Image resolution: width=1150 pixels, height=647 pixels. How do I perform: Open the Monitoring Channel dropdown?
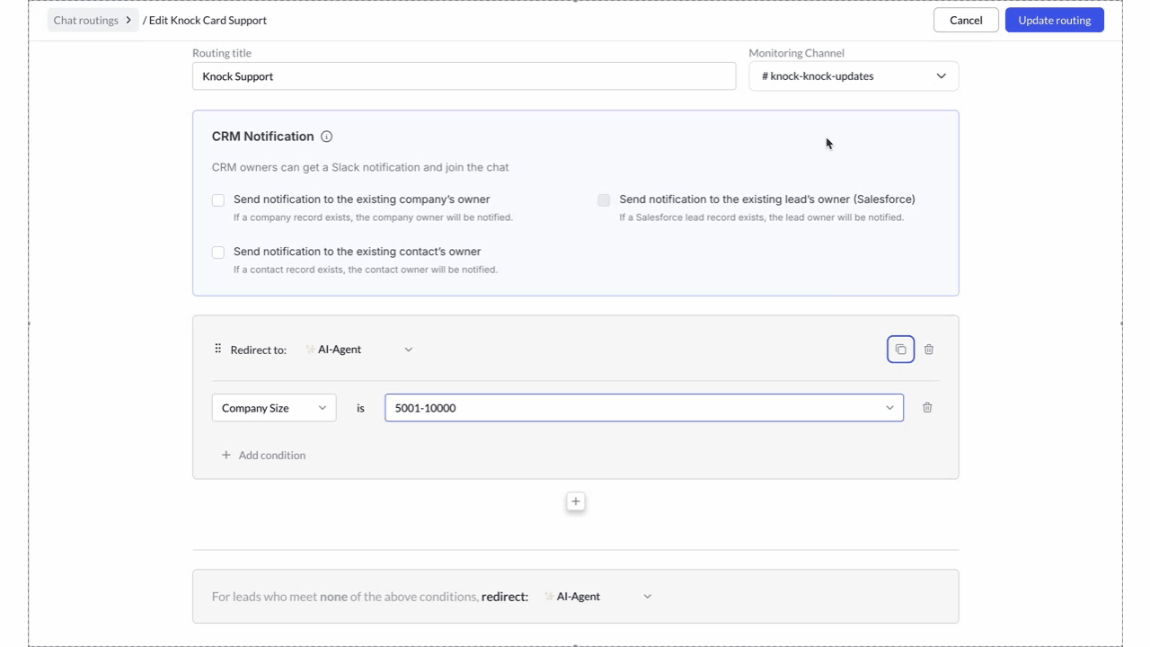[853, 76]
